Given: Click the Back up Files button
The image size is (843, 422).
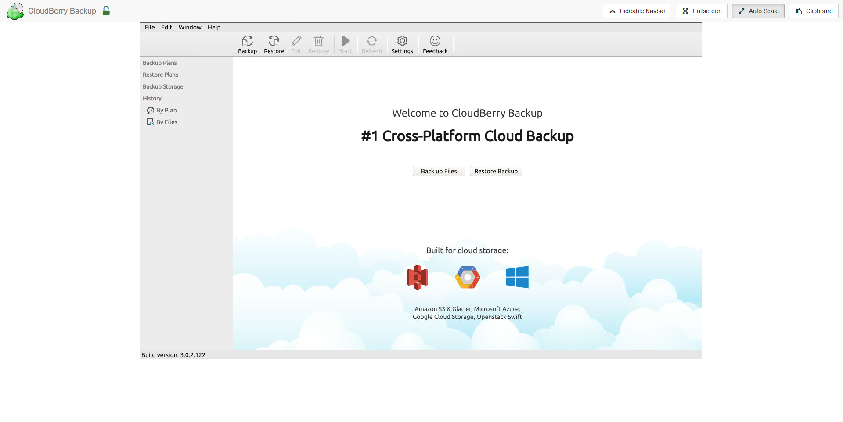Looking at the screenshot, I should (x=439, y=171).
